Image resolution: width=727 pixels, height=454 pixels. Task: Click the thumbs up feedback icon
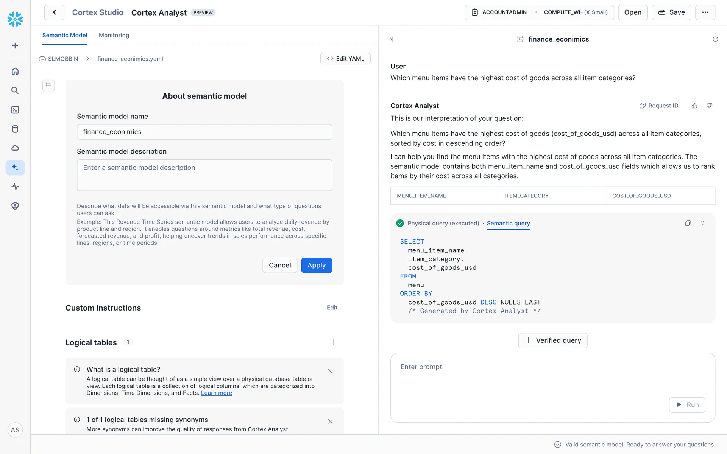(x=694, y=106)
